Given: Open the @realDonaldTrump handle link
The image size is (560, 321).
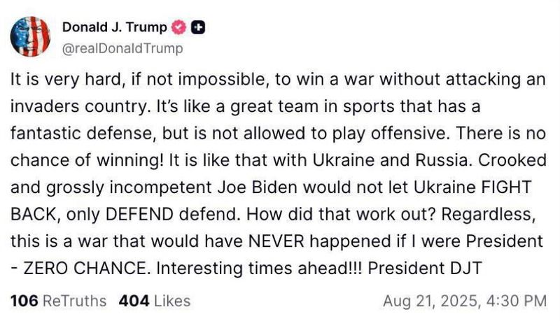Looking at the screenshot, I should coord(122,48).
